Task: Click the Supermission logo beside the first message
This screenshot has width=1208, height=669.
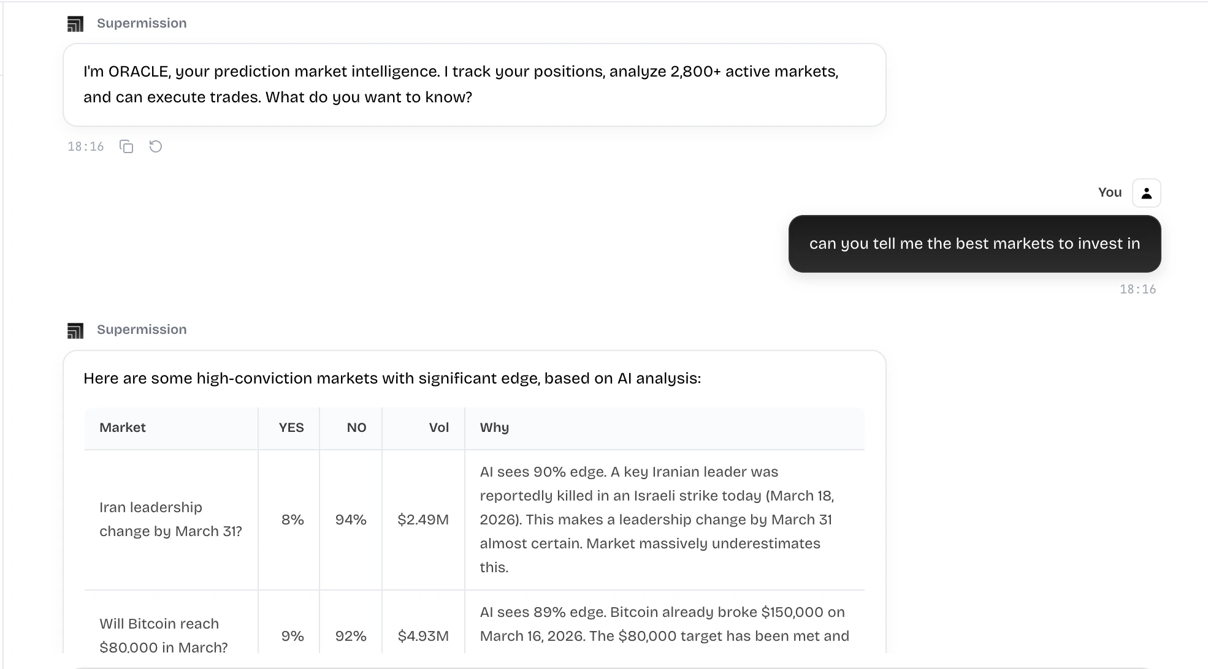Action: coord(76,23)
